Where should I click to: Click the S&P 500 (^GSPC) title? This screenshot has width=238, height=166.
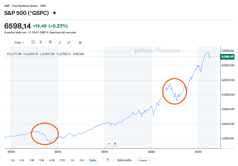click(26, 13)
